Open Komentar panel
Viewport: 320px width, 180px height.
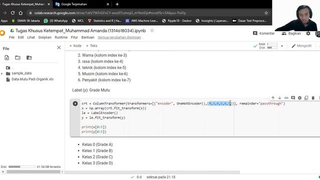pyautogui.click(x=263, y=33)
